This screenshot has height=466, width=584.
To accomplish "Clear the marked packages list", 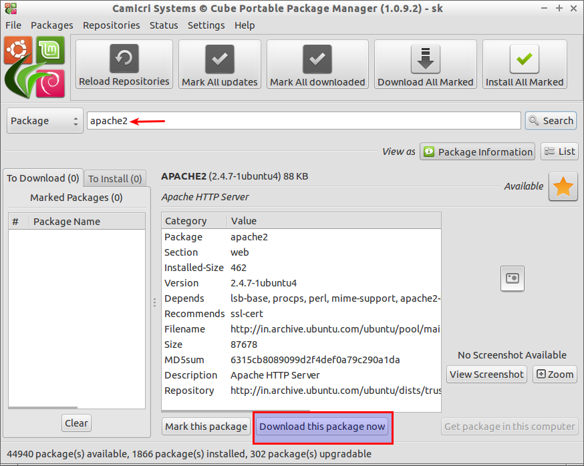I will [76, 423].
